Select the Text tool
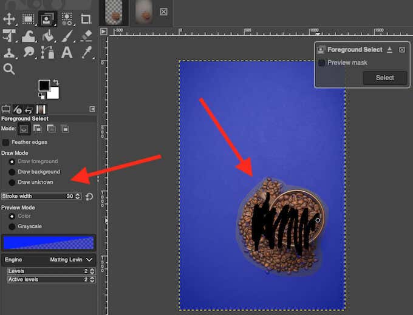Screen dimensions: 413x315 tap(67, 53)
